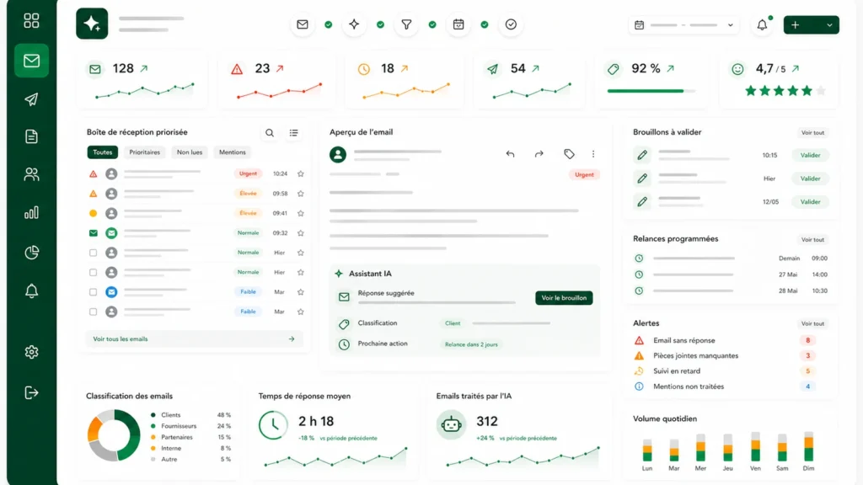
Task: Select the mail icon in the sidebar
Action: coord(31,61)
